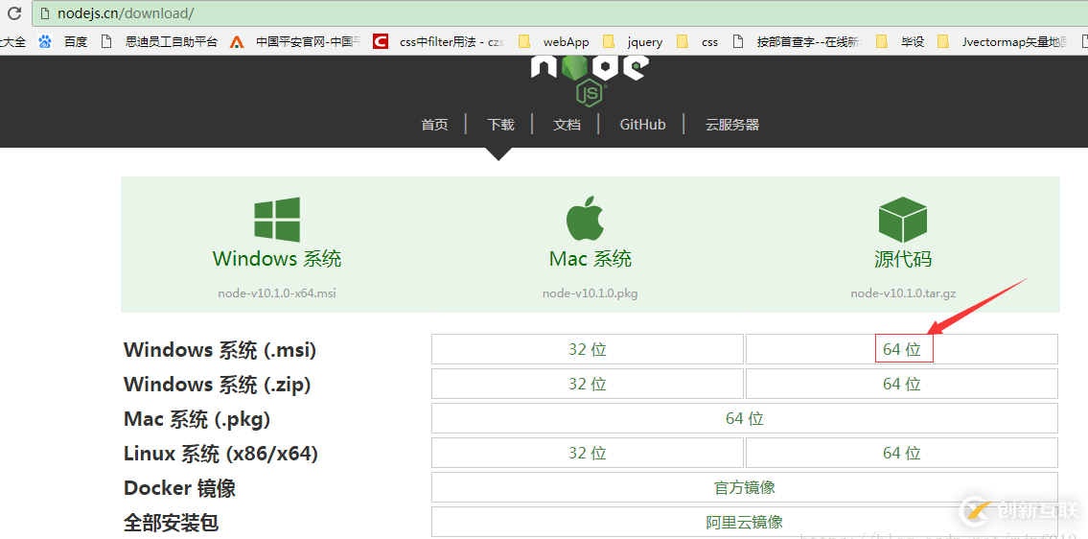Screen dimensions: 1088x539
Task: Download Windows .zip 32 位 package
Action: (587, 384)
